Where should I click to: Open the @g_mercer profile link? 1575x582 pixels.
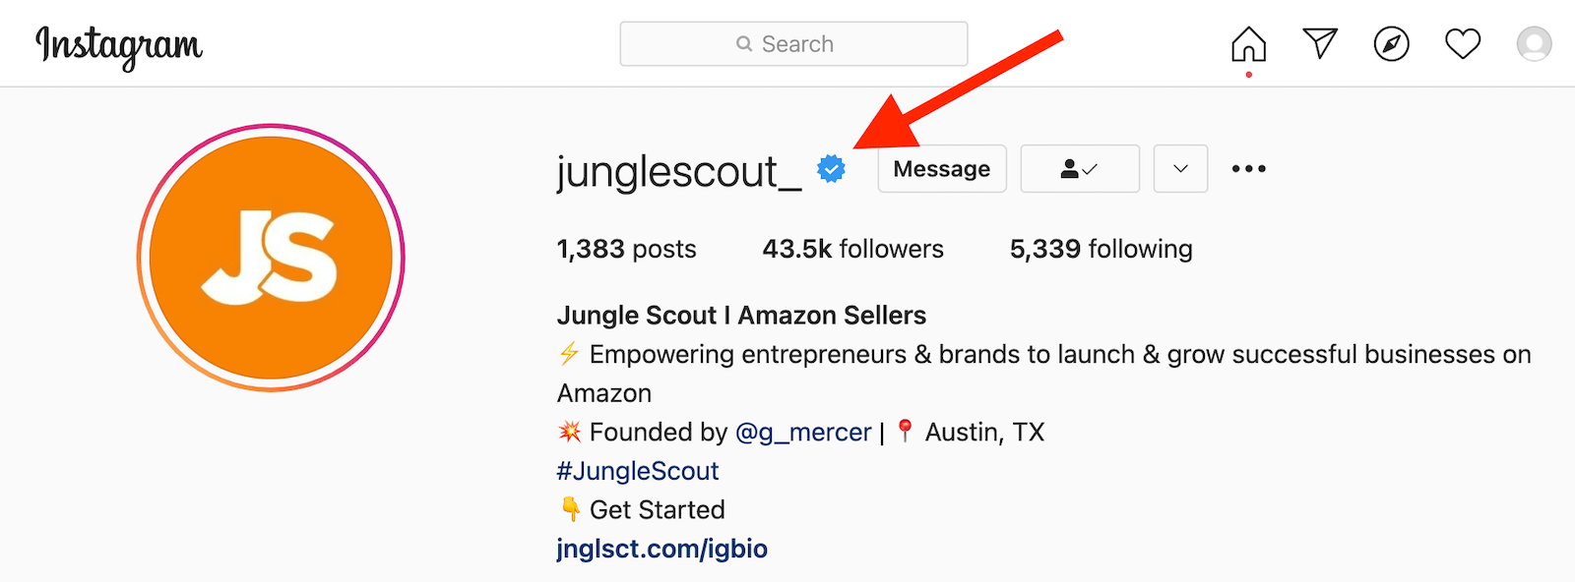click(x=803, y=432)
